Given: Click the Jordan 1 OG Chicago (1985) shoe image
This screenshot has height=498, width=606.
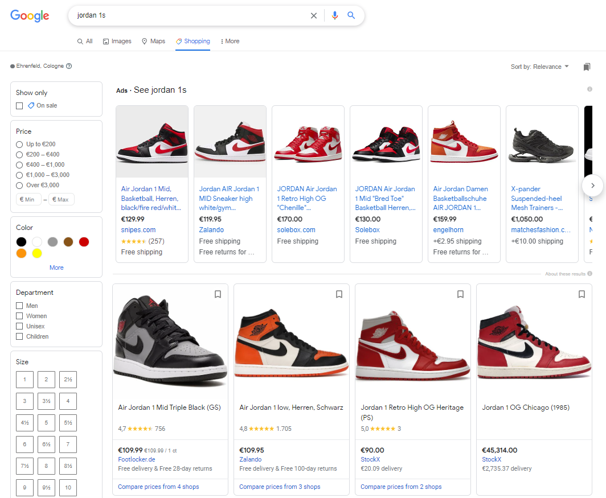Looking at the screenshot, I should pos(534,342).
